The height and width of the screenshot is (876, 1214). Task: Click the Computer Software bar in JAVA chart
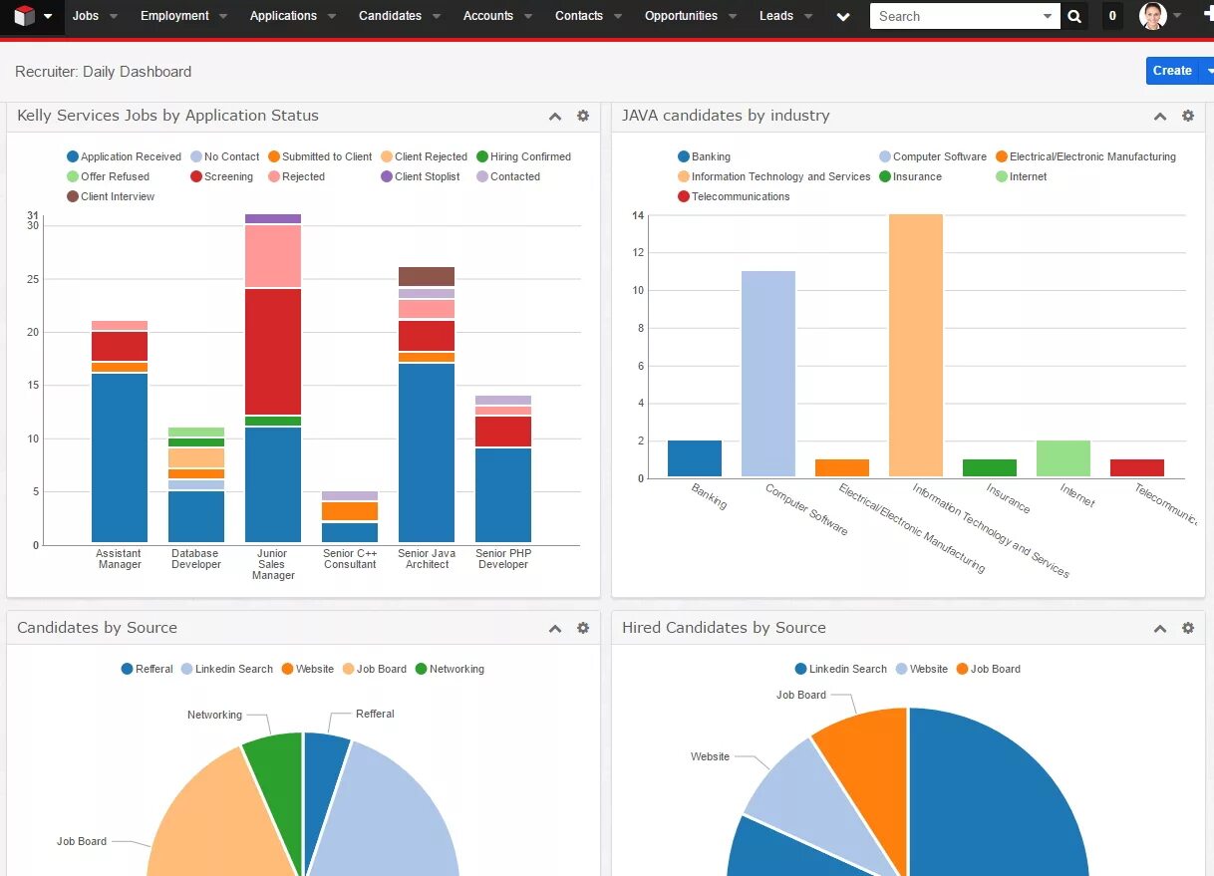click(x=767, y=374)
